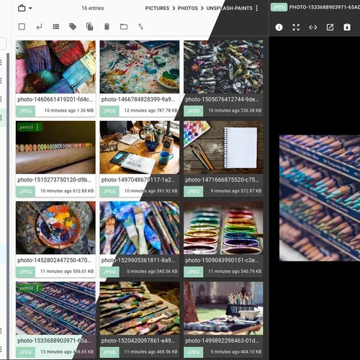Screen dimensions: 360x360
Task: Select the paintbrushes thumbnail photo-1460661419201
Action: pyautogui.click(x=55, y=67)
